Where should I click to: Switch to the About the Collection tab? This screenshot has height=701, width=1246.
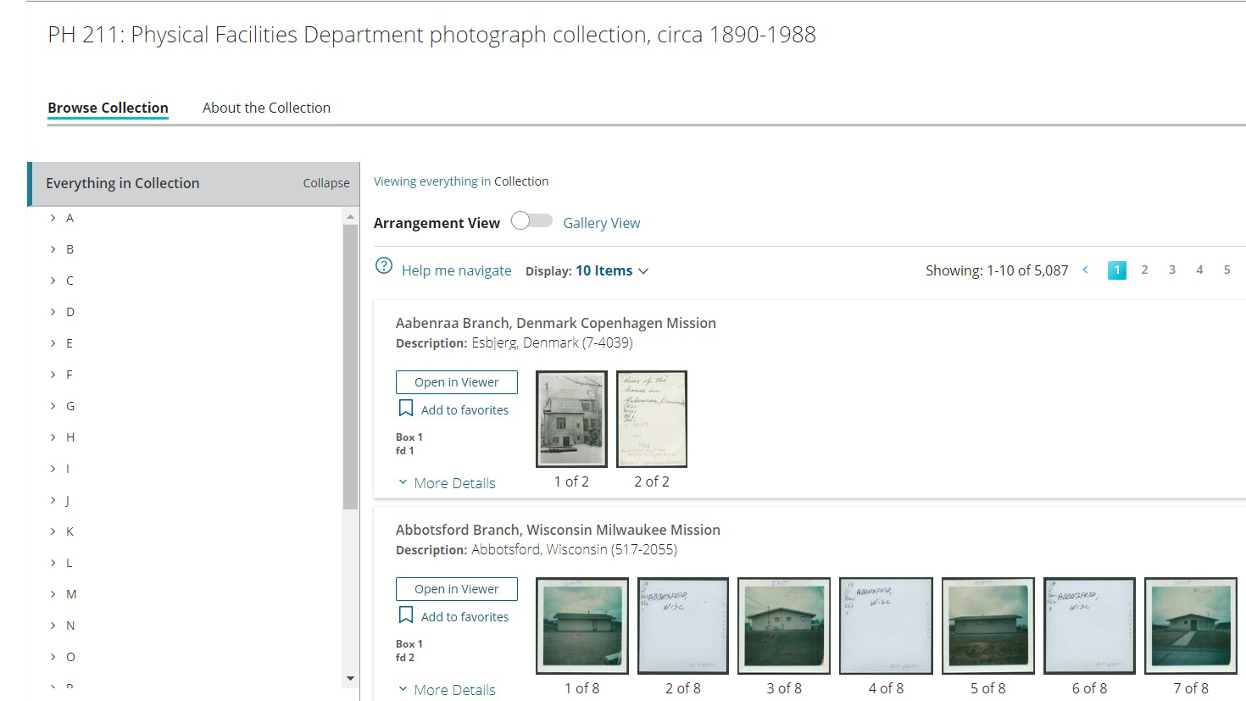coord(266,108)
